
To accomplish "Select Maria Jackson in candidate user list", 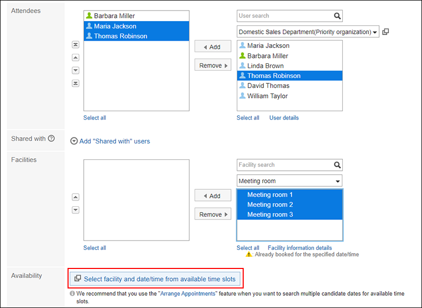I will [290, 46].
